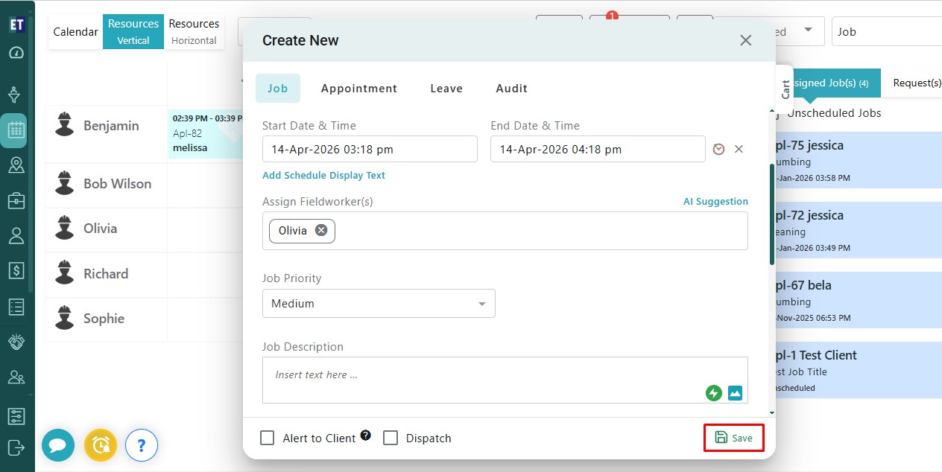
Task: Open the dashboard gauge icon in sidebar
Action: click(16, 53)
